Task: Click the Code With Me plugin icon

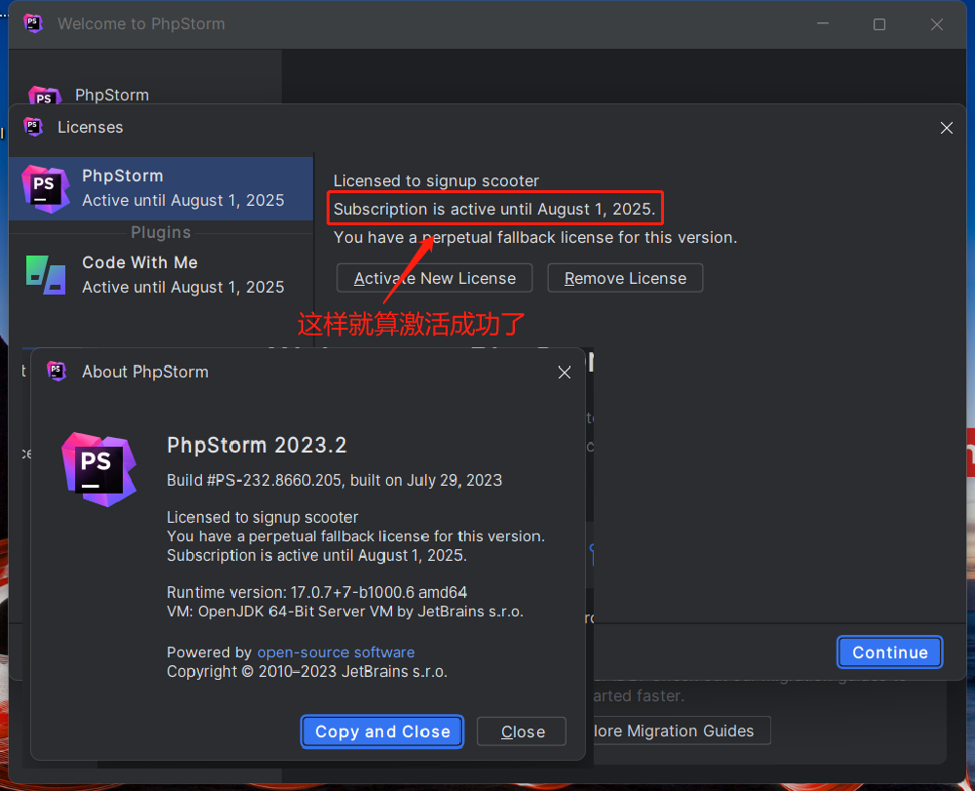Action: pyautogui.click(x=46, y=275)
